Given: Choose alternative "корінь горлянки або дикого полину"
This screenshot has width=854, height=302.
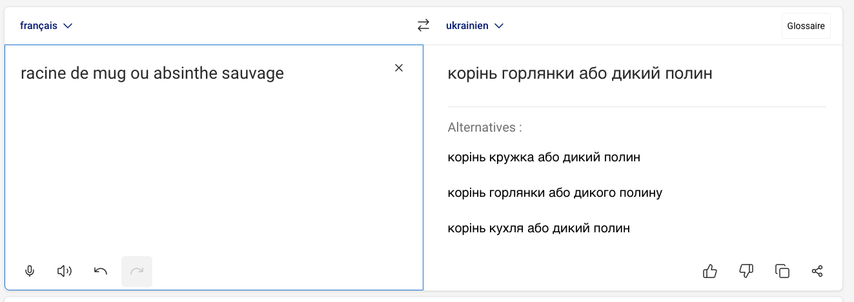Looking at the screenshot, I should point(555,192).
